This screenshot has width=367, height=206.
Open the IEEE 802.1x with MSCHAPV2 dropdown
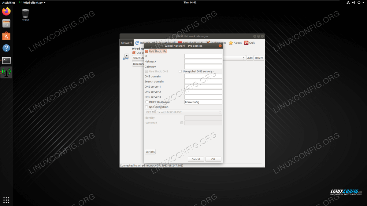(183, 112)
